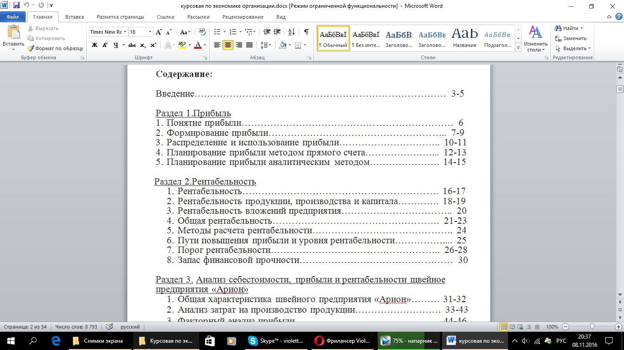Toggle bold formatting
This screenshot has width=624, height=350.
pyautogui.click(x=95, y=45)
